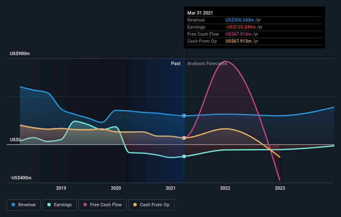Toggle the Cash From Op legend button

pyautogui.click(x=151, y=205)
